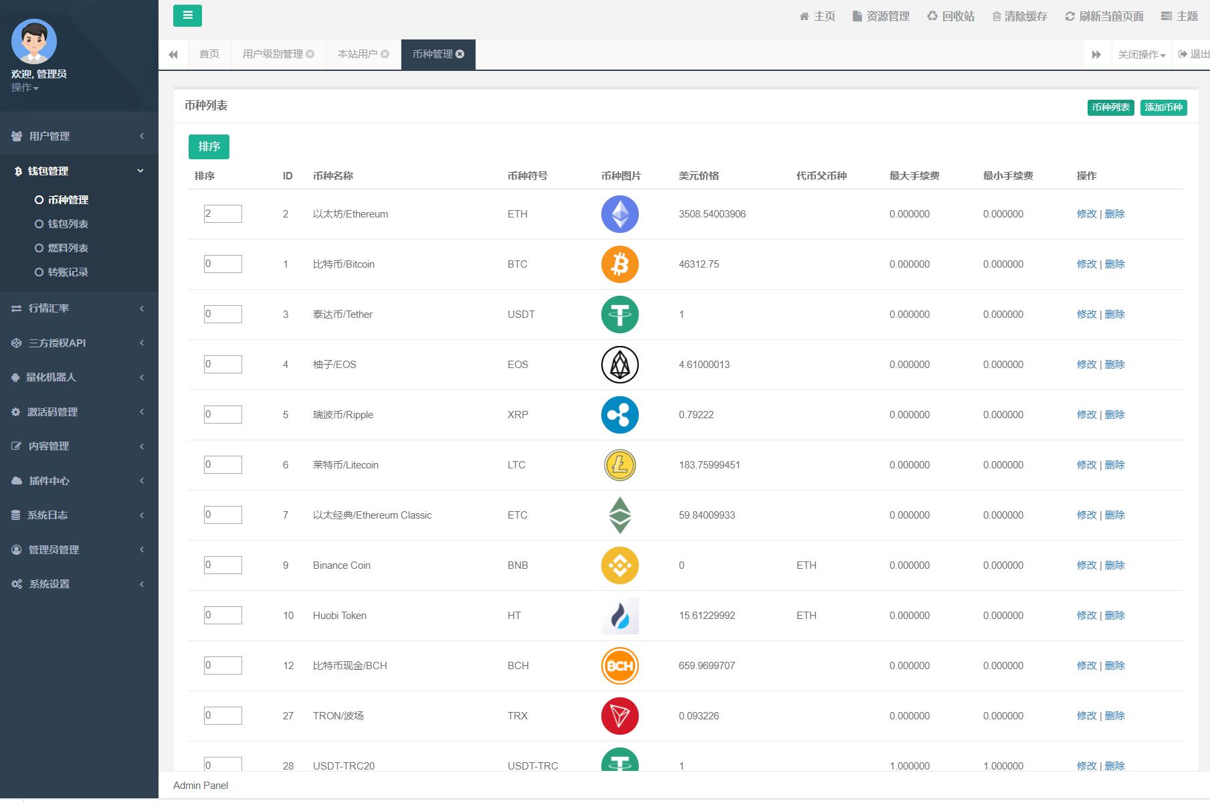Switch to the 用户级别管理 tab

[x=273, y=54]
